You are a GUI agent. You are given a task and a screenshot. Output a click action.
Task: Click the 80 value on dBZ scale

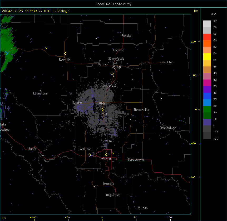[215, 21]
